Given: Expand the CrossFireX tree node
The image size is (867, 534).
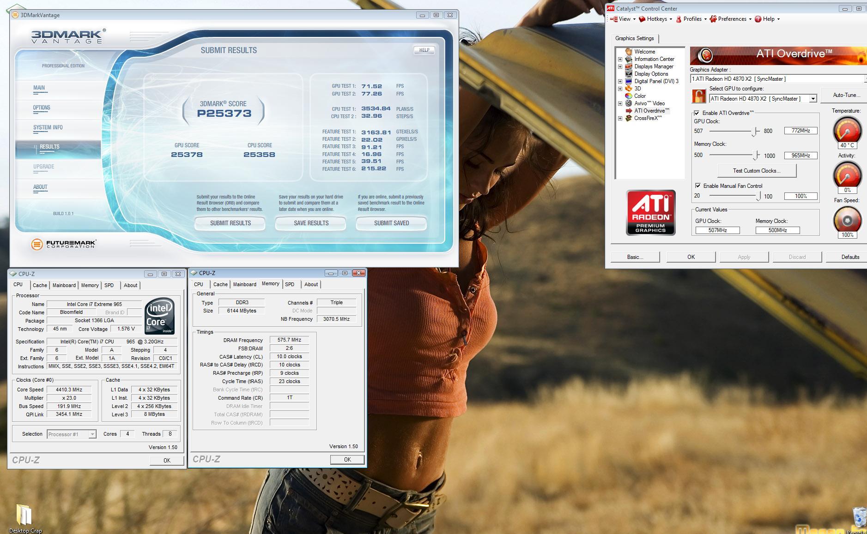Looking at the screenshot, I should [x=620, y=119].
